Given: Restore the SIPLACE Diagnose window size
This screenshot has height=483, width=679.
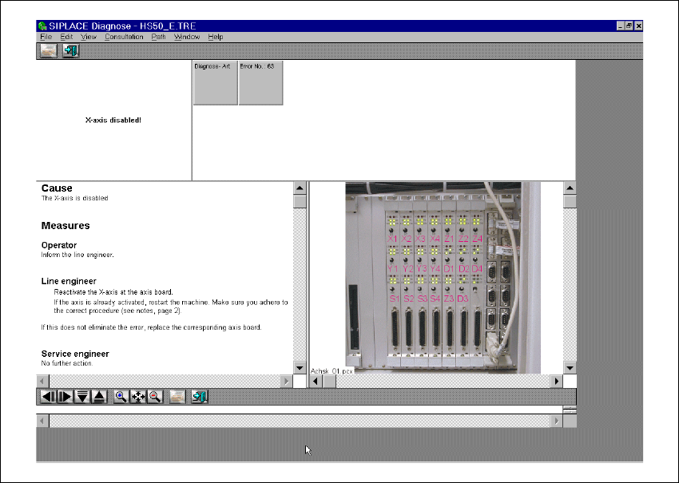Looking at the screenshot, I should click(629, 26).
